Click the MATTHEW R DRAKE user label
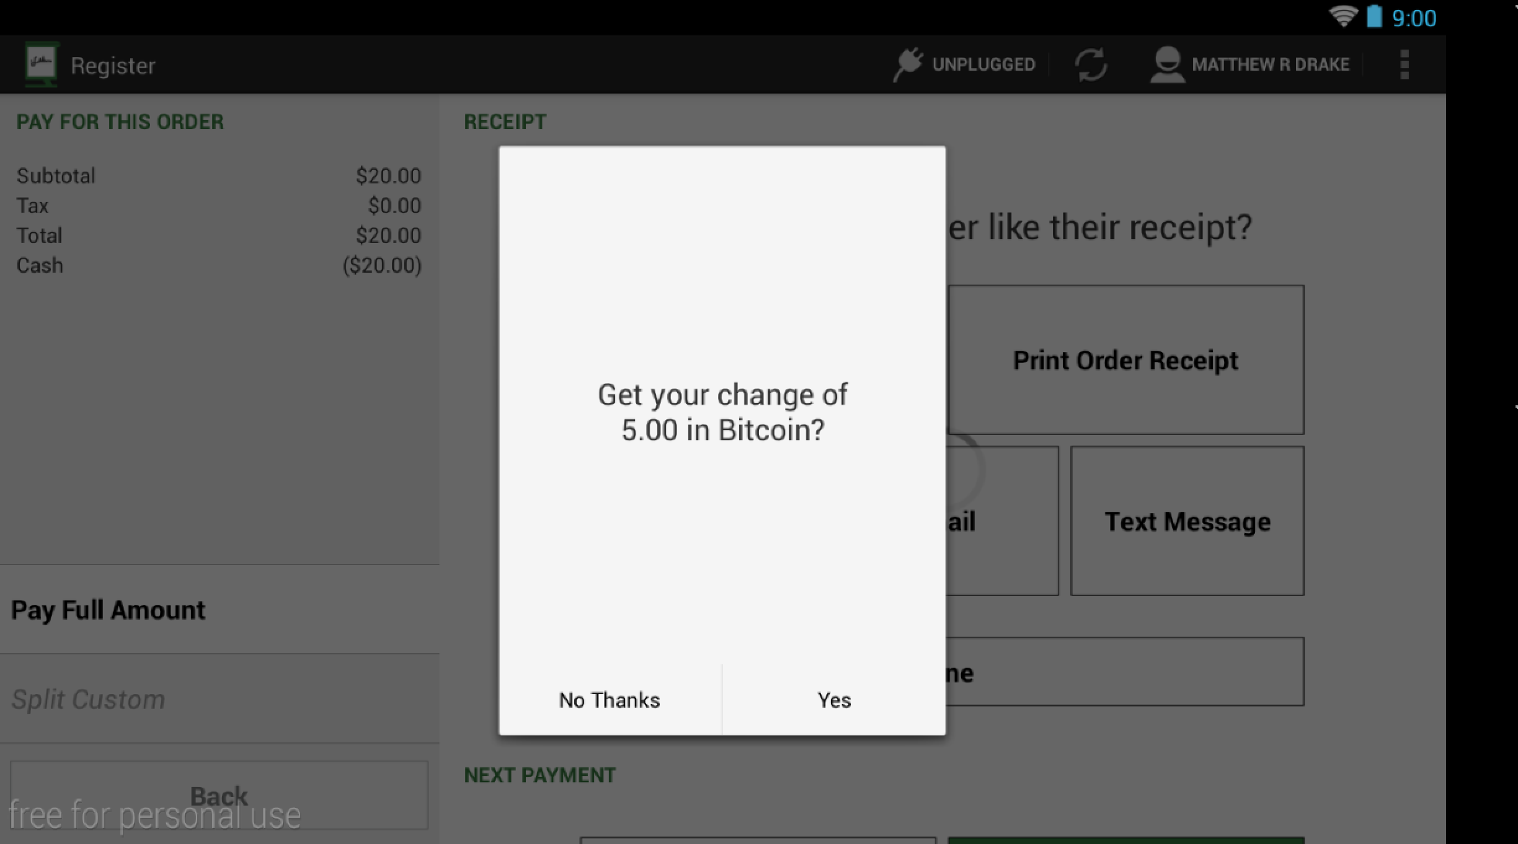Screen dimensions: 1518x844 1270,64
